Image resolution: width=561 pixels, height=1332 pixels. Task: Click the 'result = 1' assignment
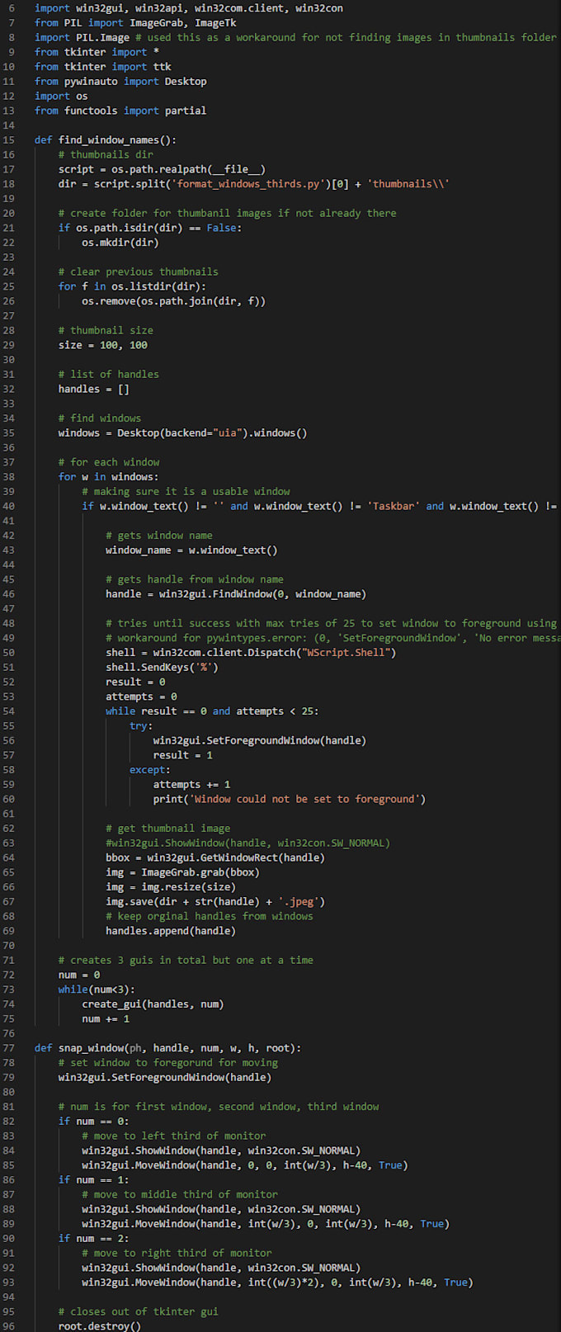(x=183, y=755)
